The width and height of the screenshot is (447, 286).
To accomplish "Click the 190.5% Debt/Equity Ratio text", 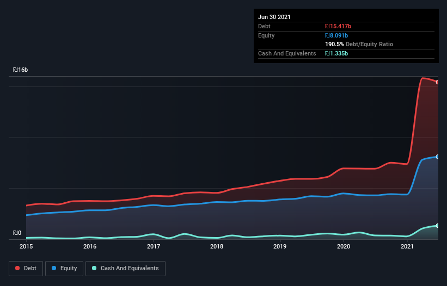I will pos(359,44).
